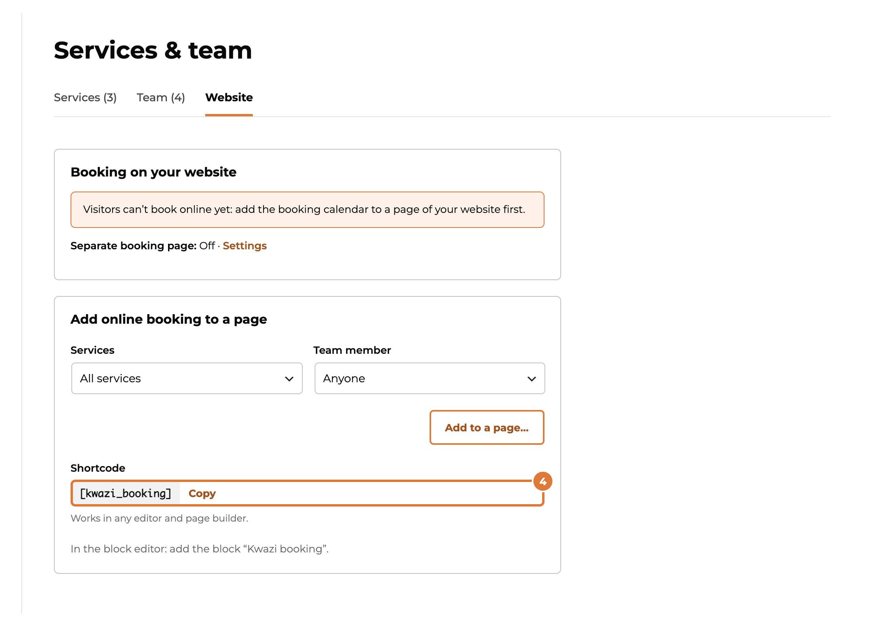Click the Services & team heading
This screenshot has width=875, height=630.
pyautogui.click(x=153, y=50)
